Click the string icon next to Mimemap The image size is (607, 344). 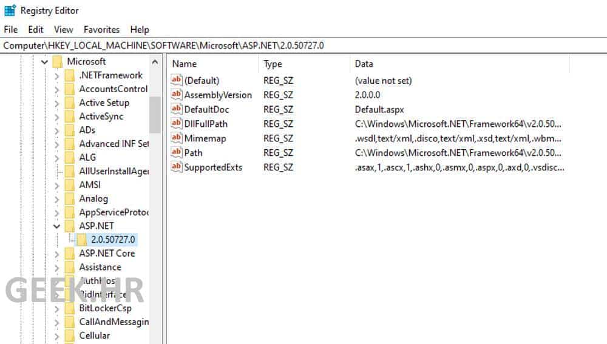coord(177,138)
